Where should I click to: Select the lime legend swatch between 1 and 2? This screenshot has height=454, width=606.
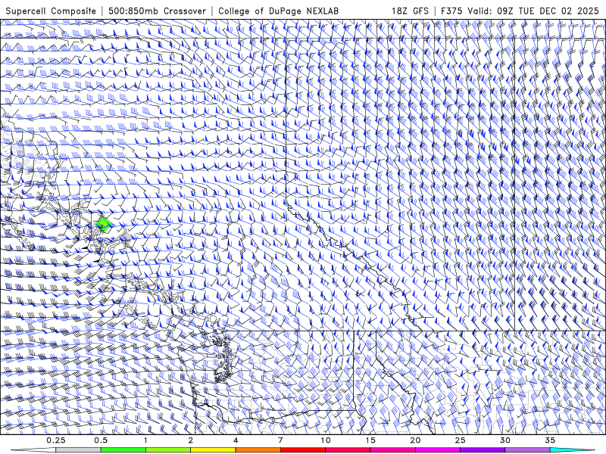click(168, 450)
